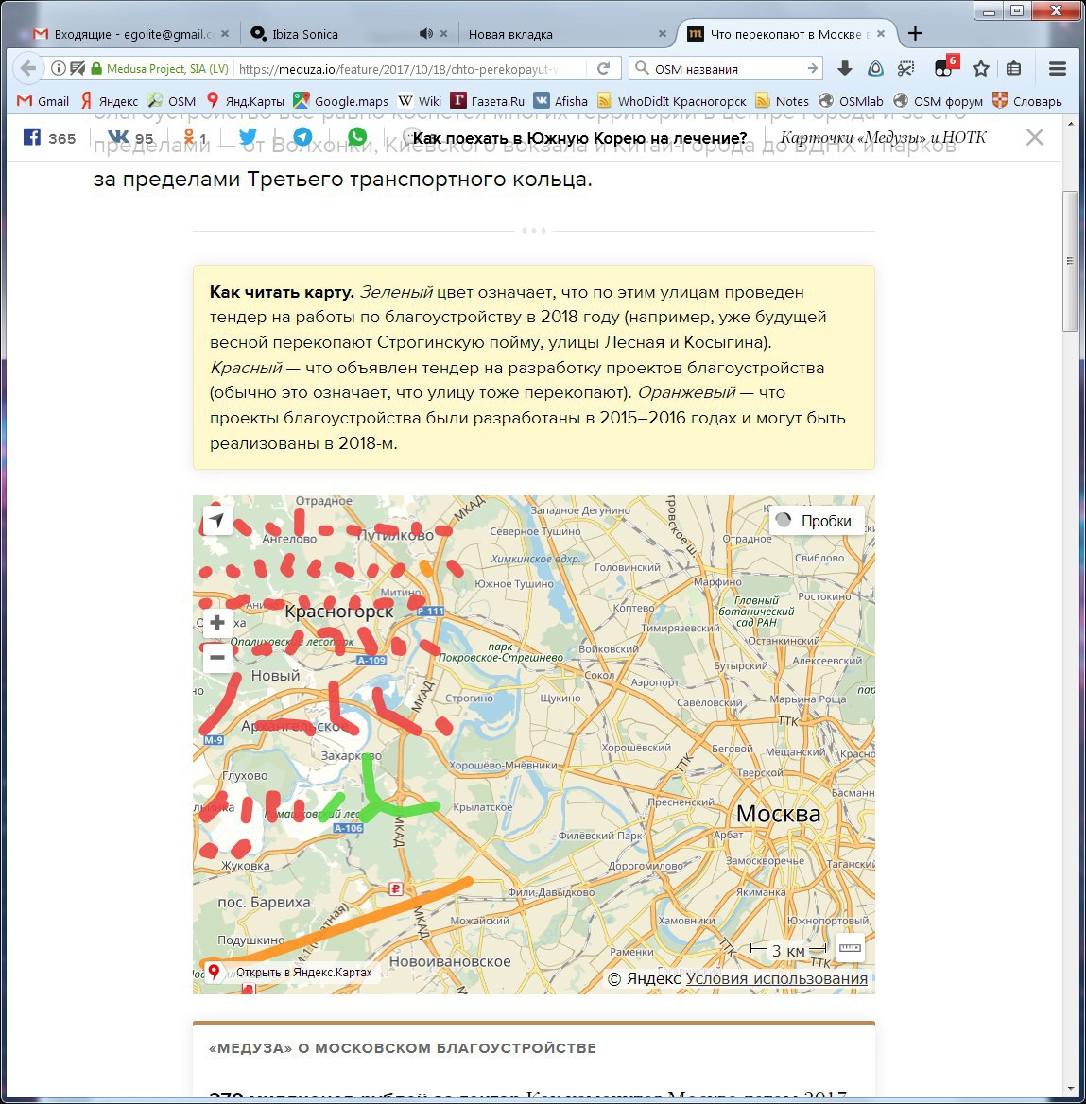Open the Wiki bookmark

tap(420, 101)
